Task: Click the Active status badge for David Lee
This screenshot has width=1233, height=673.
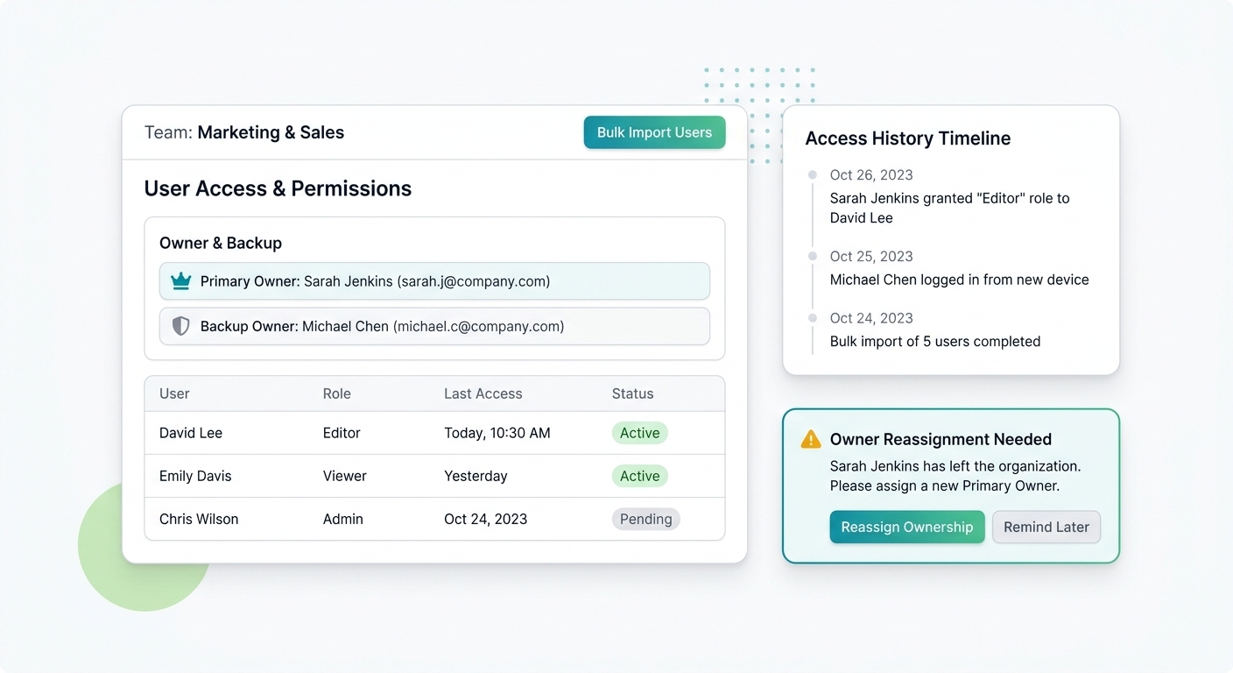Action: pyautogui.click(x=639, y=433)
